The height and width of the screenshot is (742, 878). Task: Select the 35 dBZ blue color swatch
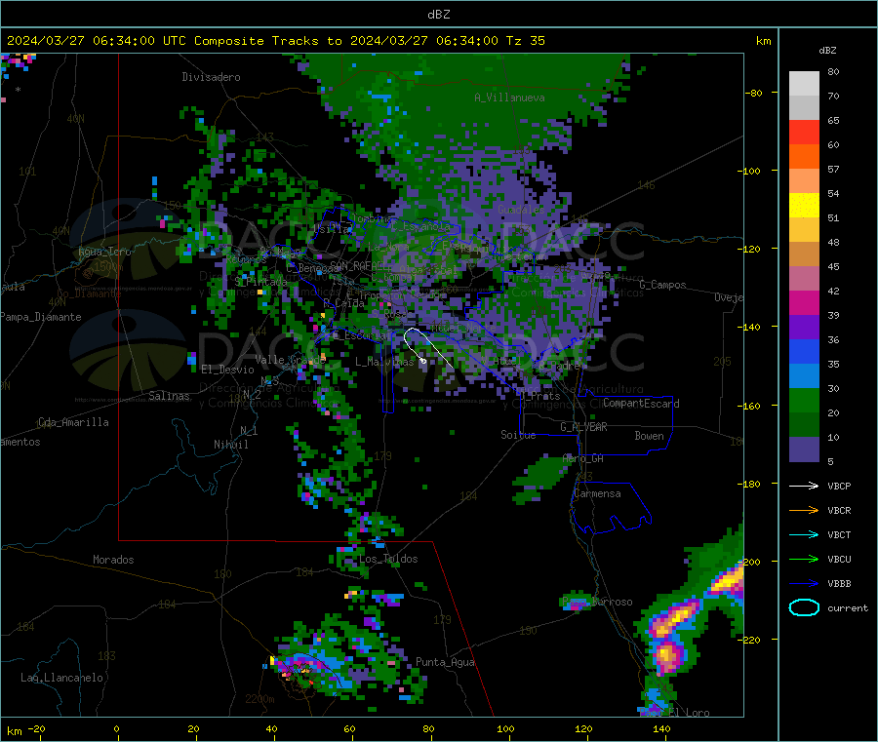click(x=804, y=351)
